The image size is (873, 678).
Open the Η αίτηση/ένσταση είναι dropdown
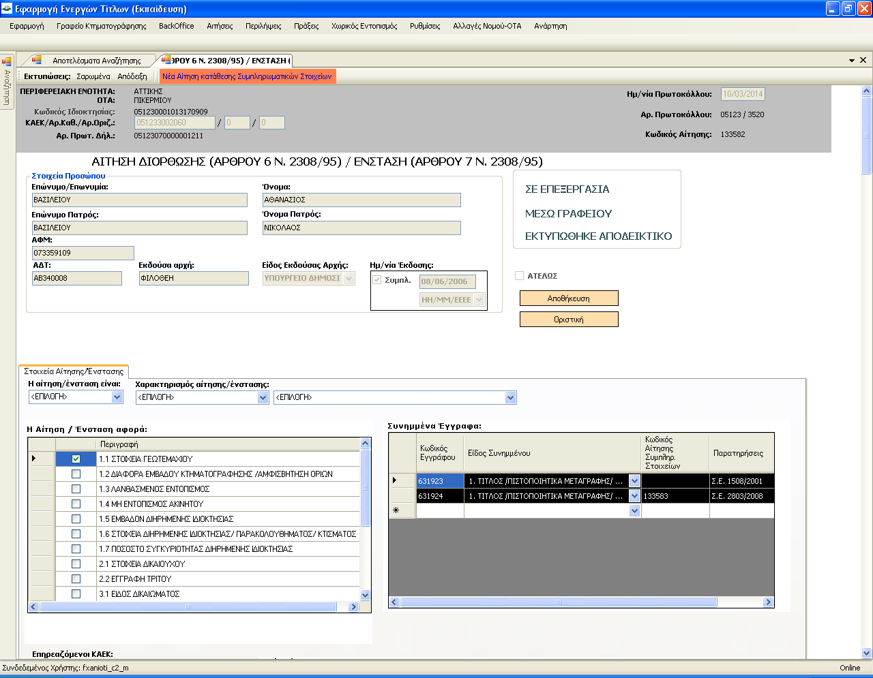117,397
